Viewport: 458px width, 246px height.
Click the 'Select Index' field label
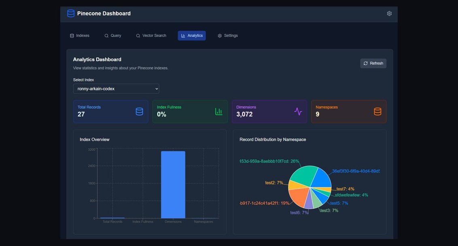pos(83,80)
